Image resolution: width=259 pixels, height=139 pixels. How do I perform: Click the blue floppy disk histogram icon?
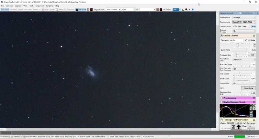251,115
